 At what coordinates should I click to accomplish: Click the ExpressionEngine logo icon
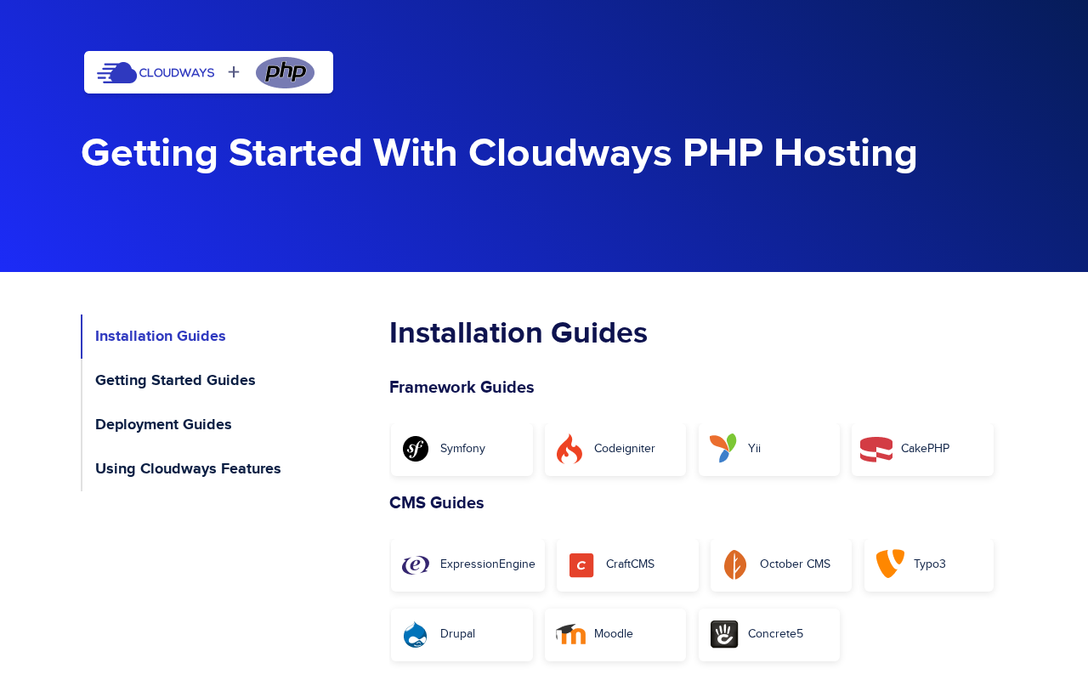(x=416, y=564)
